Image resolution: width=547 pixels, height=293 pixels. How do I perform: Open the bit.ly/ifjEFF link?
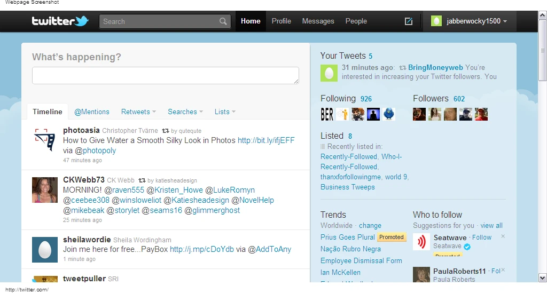point(266,140)
